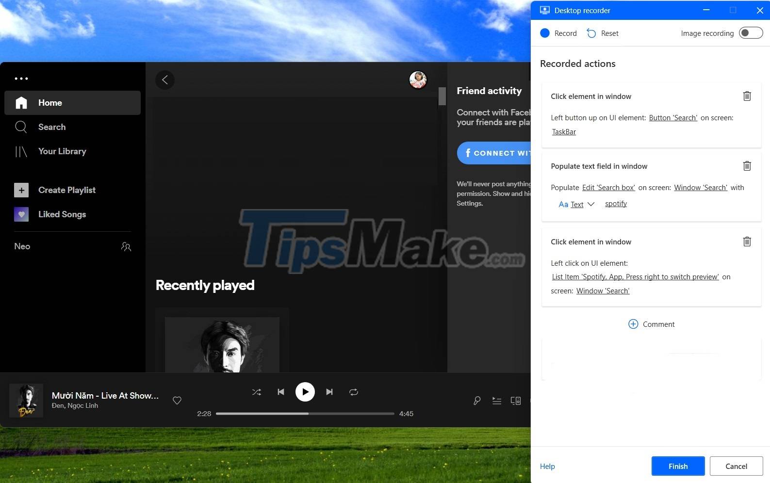Open the play queue icon
This screenshot has height=483, width=770.
497,401
